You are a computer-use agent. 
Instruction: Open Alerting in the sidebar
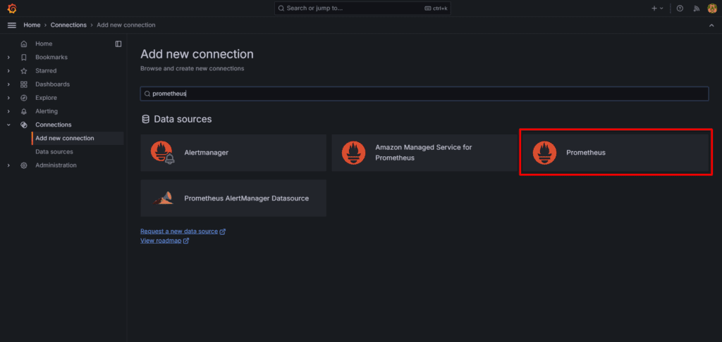pyautogui.click(x=47, y=111)
